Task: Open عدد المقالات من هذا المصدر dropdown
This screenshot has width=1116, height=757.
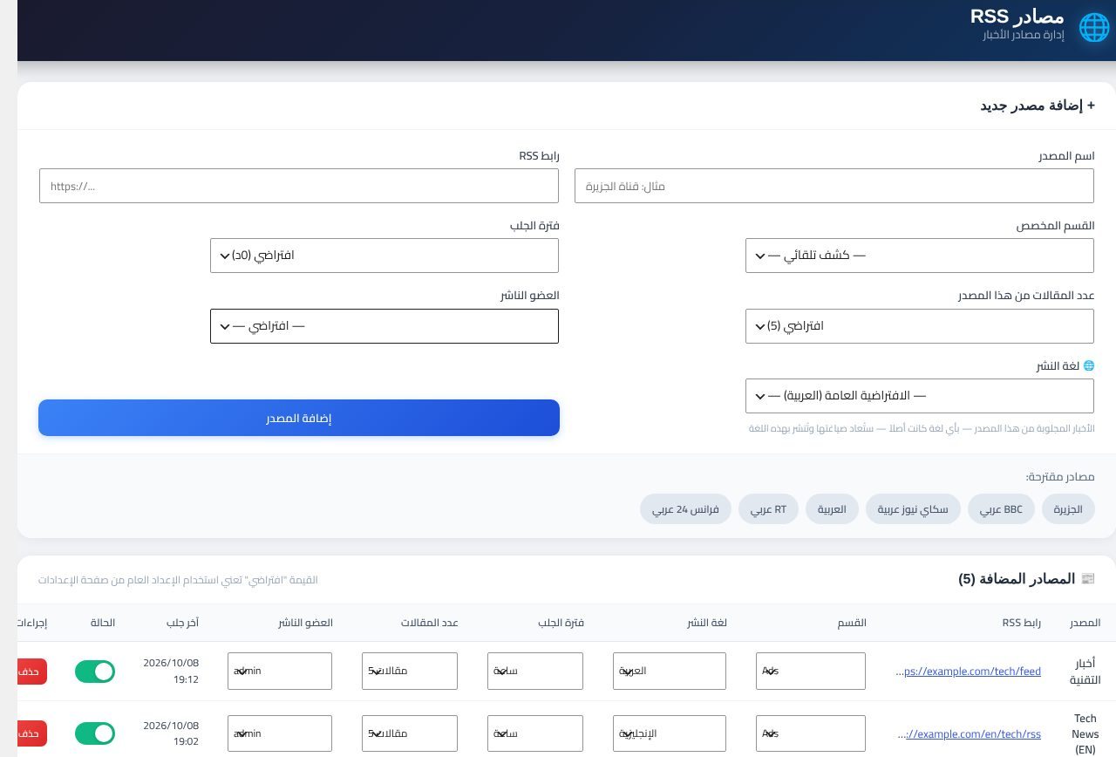Action: pos(920,326)
